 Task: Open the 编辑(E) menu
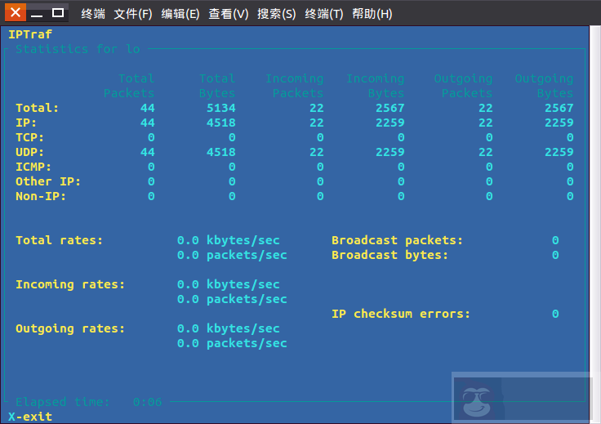[180, 14]
